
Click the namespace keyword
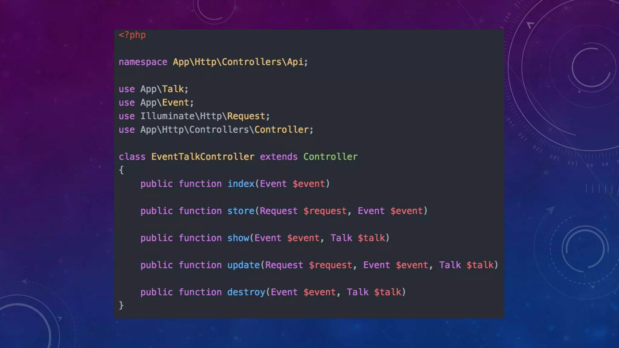143,62
